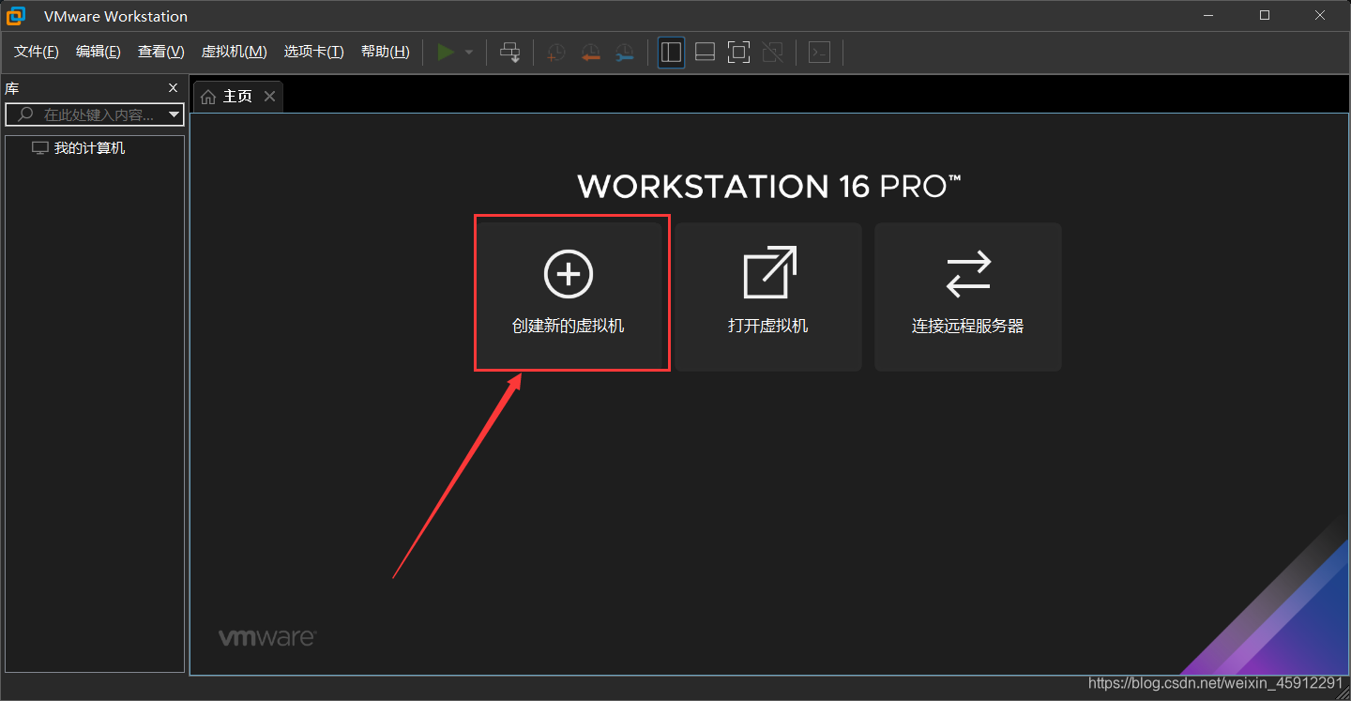1351x701 pixels.
Task: Open the 虚拟机(M) menu
Action: pos(235,52)
